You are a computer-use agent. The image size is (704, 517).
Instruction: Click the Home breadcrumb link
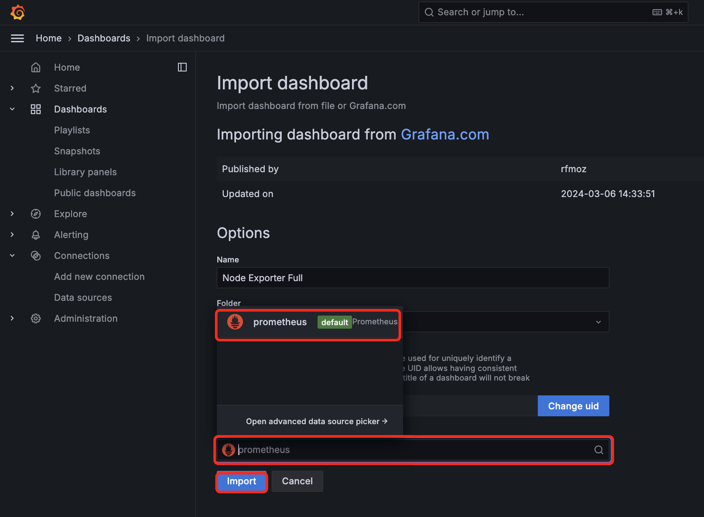(48, 38)
